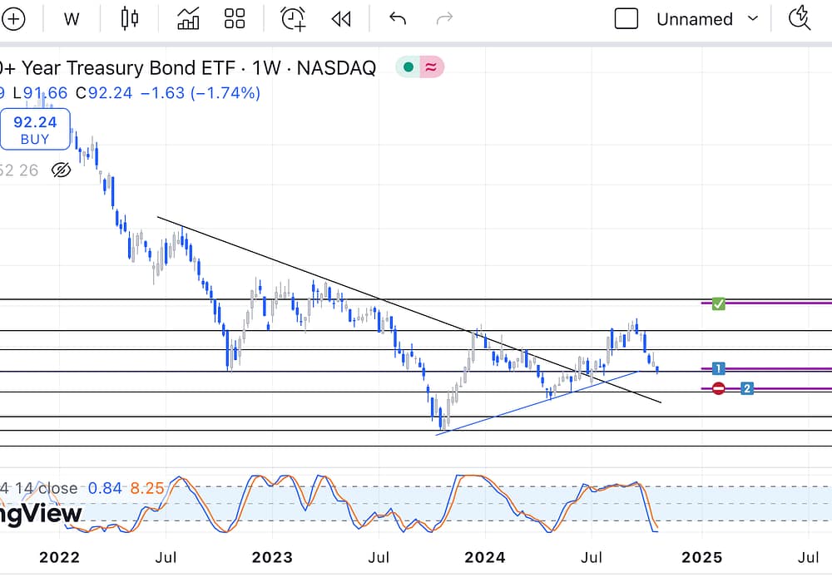Click the green market status dot
The height and width of the screenshot is (582, 832).
tap(408, 68)
